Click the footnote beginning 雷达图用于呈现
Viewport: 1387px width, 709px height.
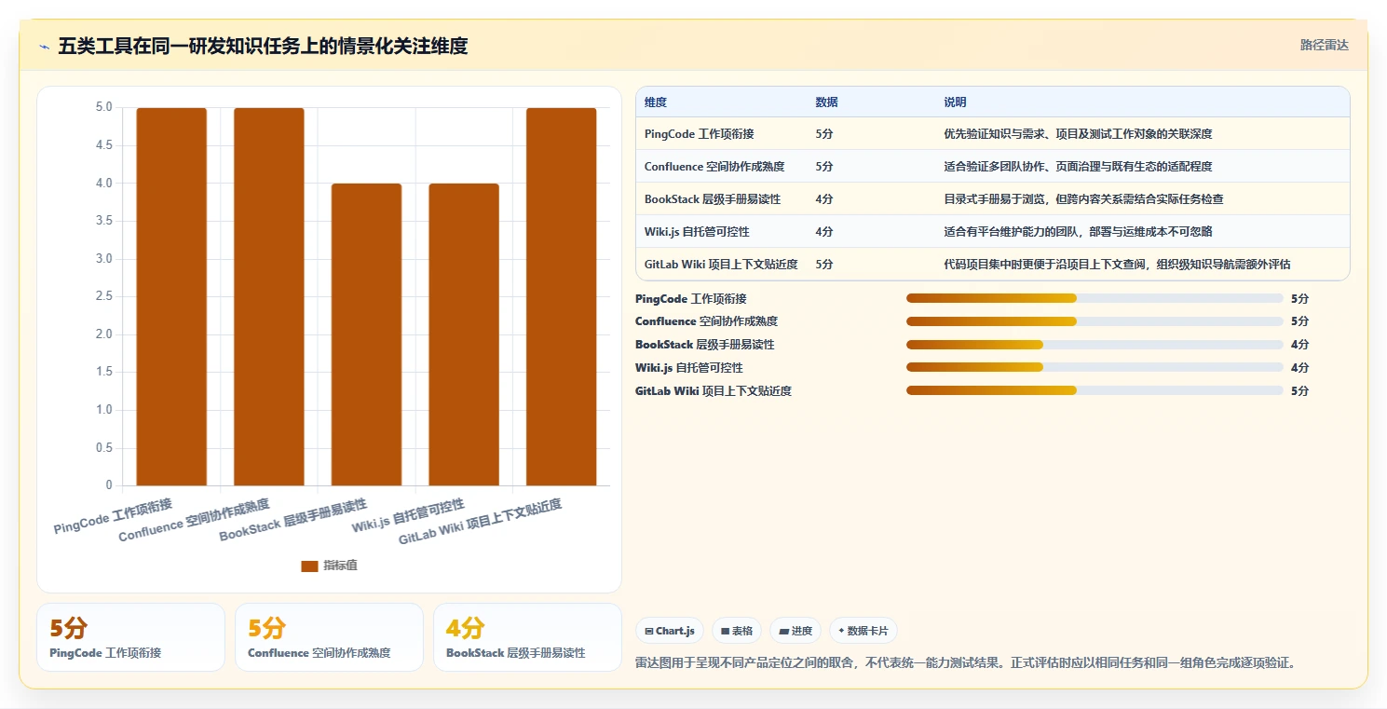pos(965,663)
